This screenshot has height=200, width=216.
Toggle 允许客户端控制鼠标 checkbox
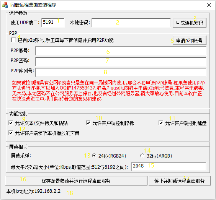(x=88, y=123)
